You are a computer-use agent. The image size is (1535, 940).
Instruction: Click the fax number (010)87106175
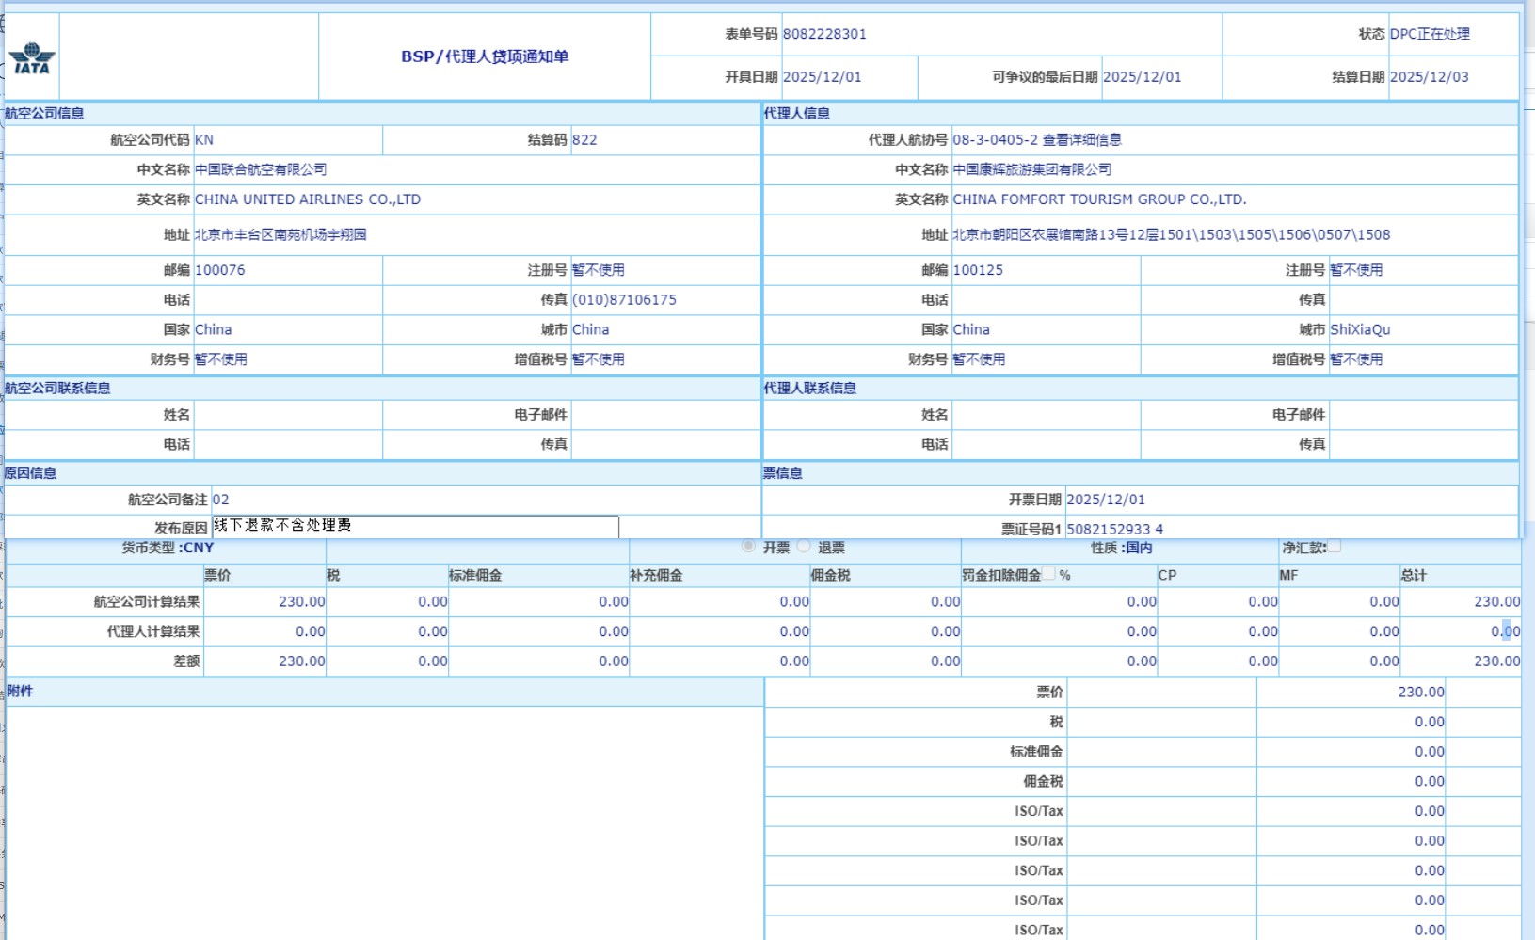[624, 300]
